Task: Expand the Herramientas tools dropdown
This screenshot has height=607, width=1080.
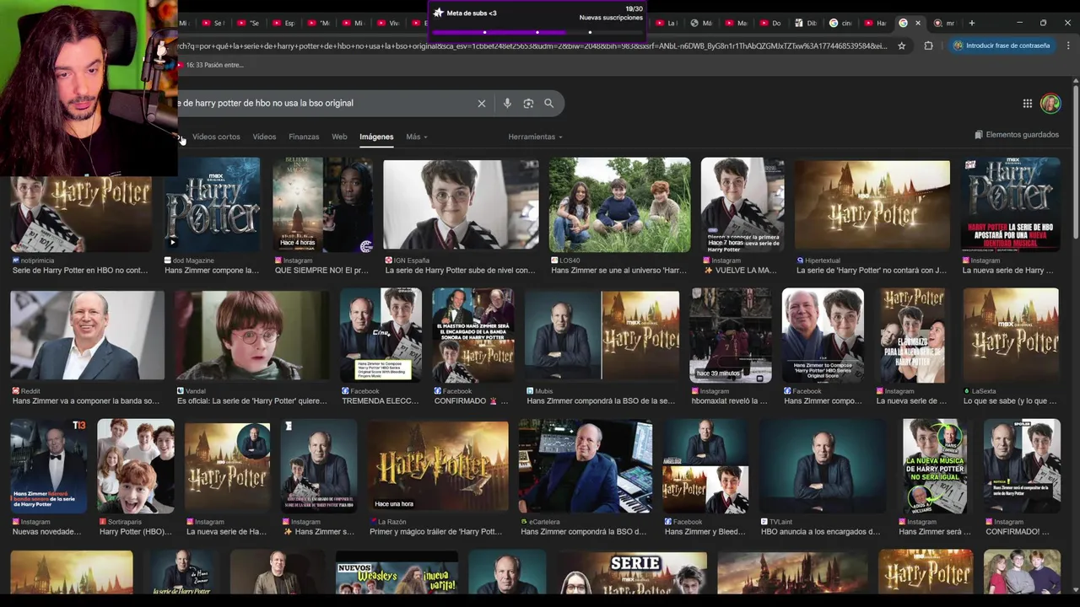Action: point(535,137)
